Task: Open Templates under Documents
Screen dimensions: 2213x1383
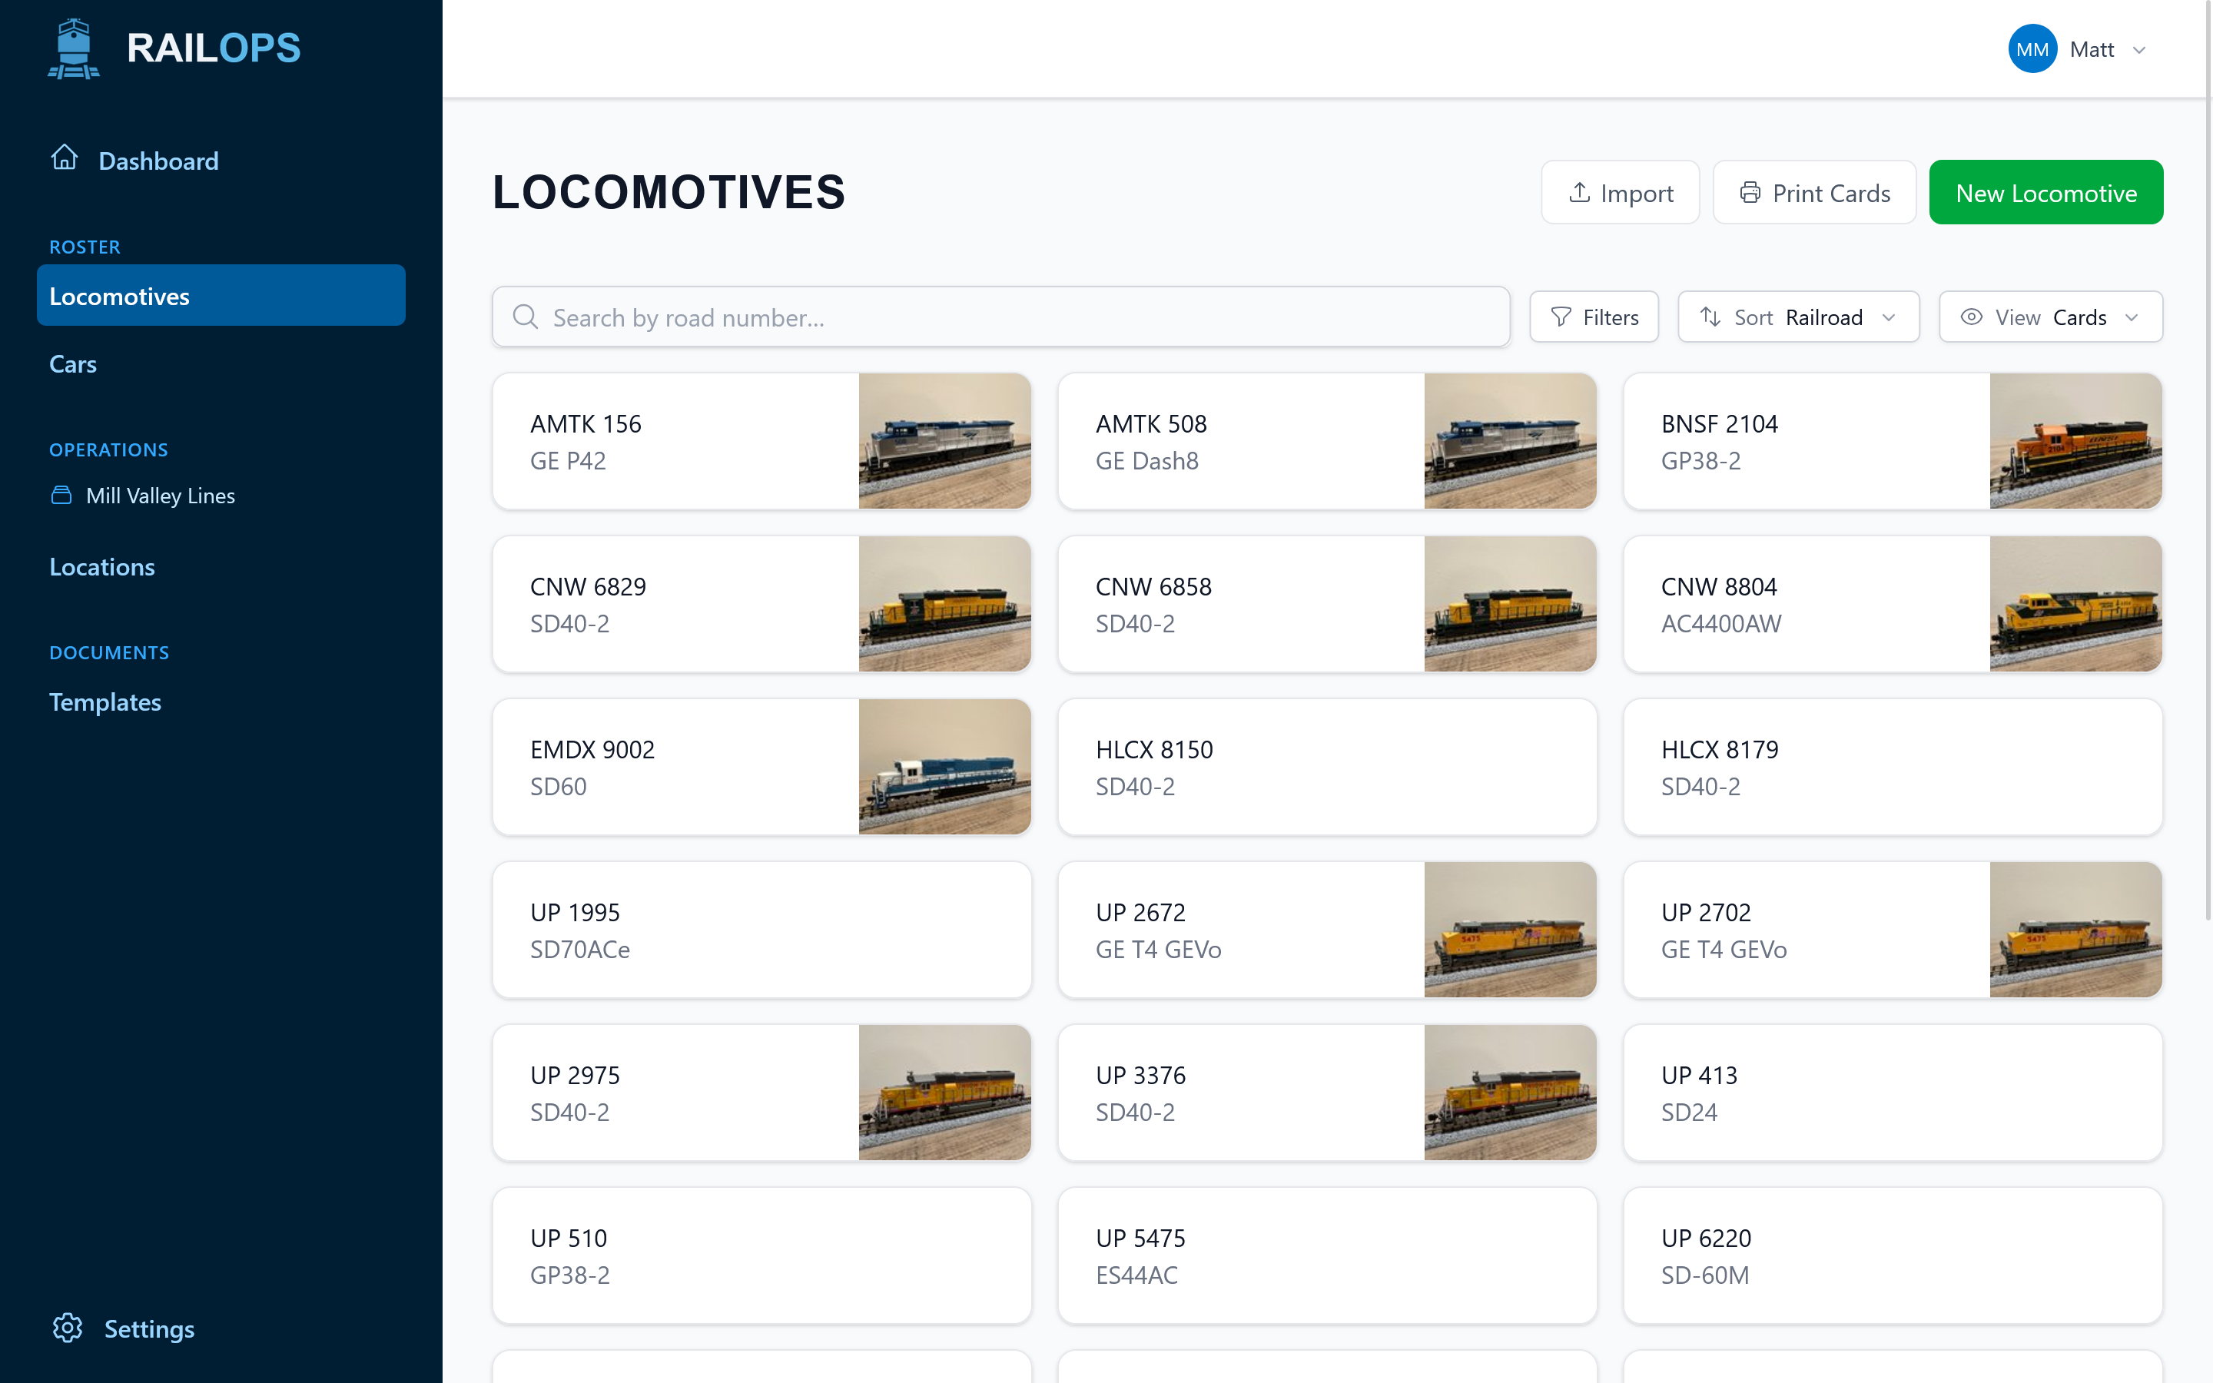Action: (105, 702)
